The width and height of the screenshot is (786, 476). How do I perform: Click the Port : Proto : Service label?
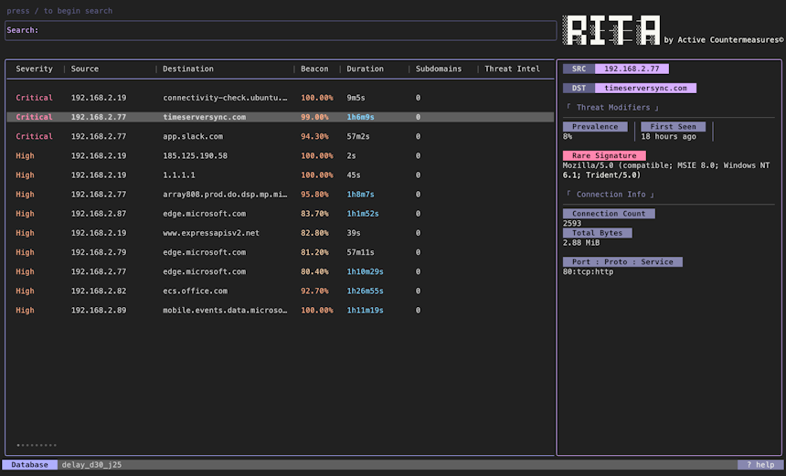(622, 261)
